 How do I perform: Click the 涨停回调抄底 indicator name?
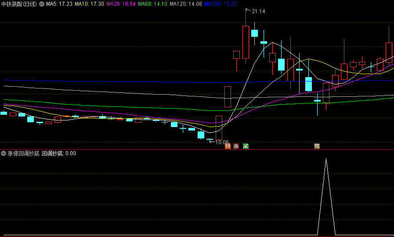(x=23, y=153)
